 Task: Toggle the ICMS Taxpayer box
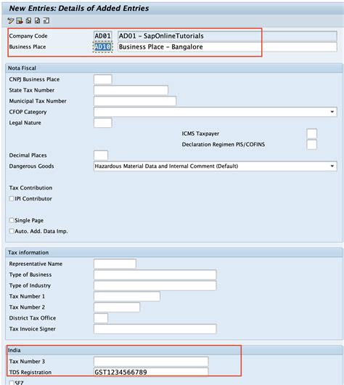pyautogui.click(x=311, y=134)
